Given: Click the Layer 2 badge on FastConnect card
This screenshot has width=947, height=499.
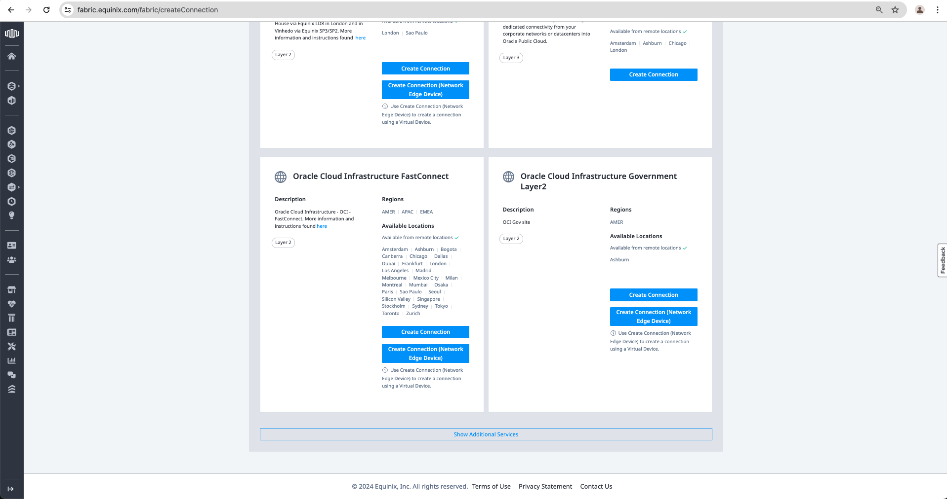Looking at the screenshot, I should 283,242.
